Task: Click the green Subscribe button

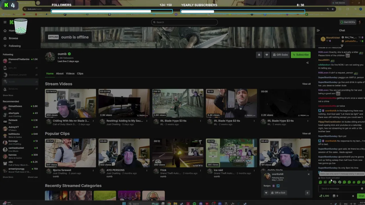Action: click(x=301, y=55)
